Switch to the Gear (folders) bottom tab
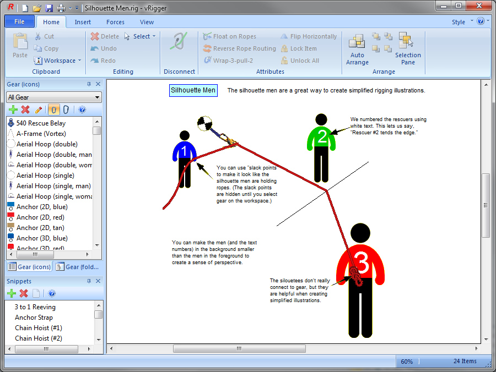 point(78,267)
